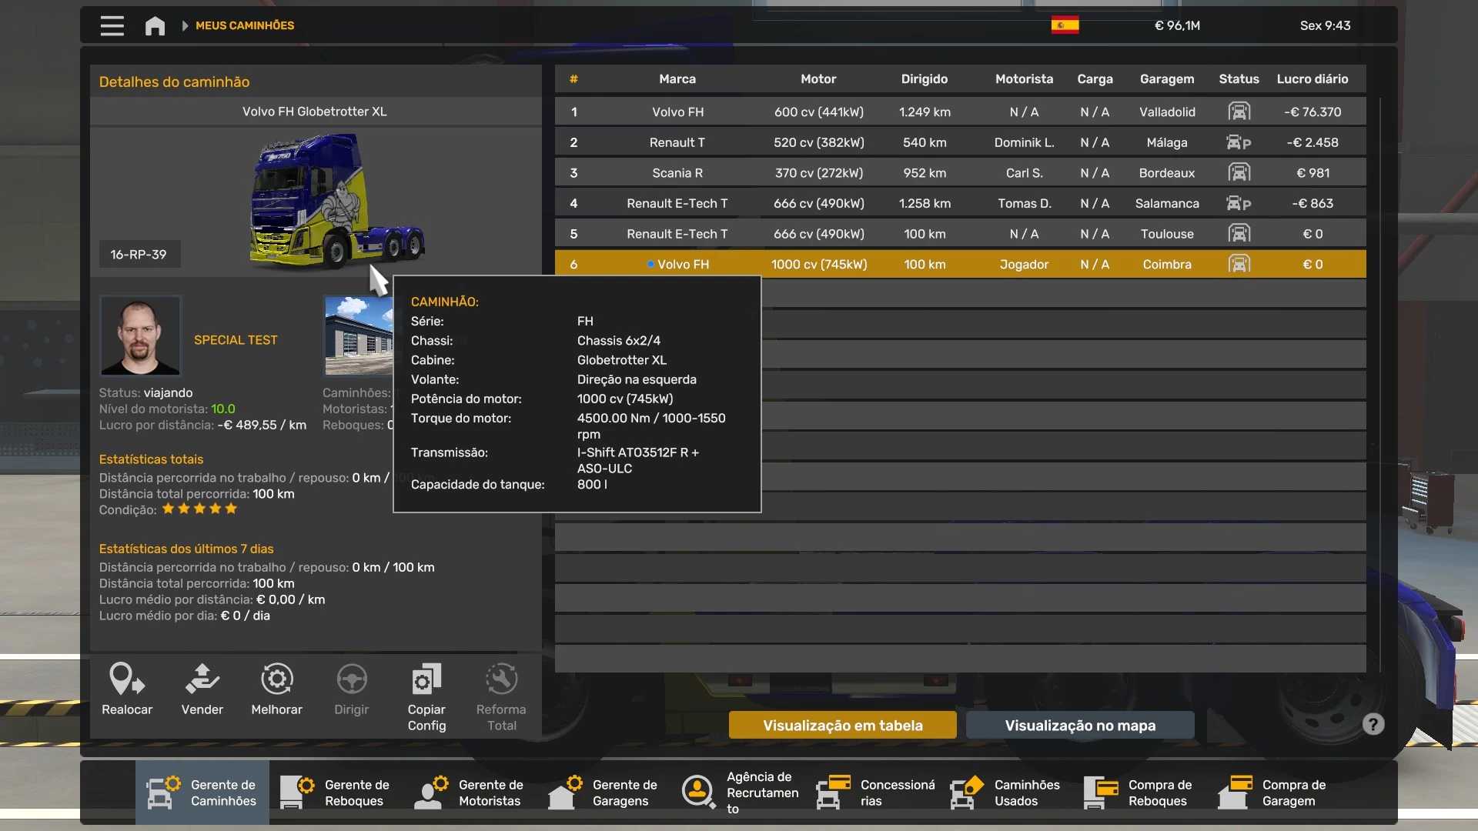Click MEUS CAMINHÕES breadcrumb link
This screenshot has height=831, width=1478.
pos(245,25)
